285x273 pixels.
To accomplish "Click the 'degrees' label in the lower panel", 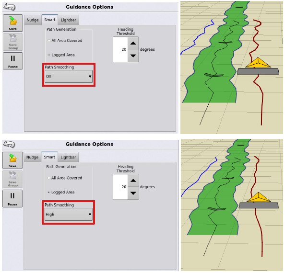I will point(147,187).
